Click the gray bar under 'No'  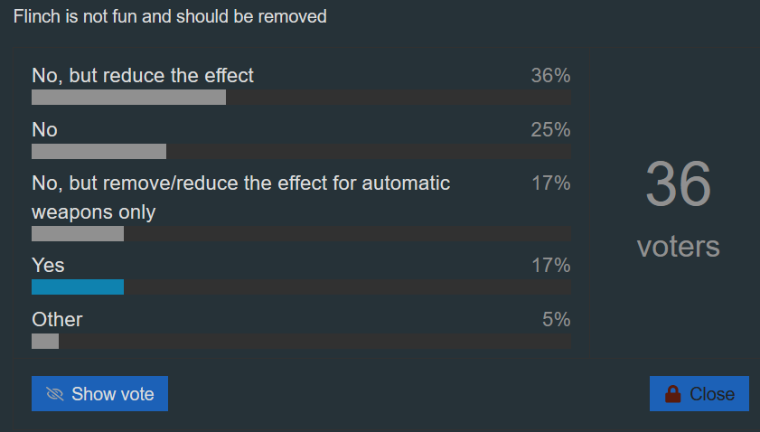tap(99, 151)
